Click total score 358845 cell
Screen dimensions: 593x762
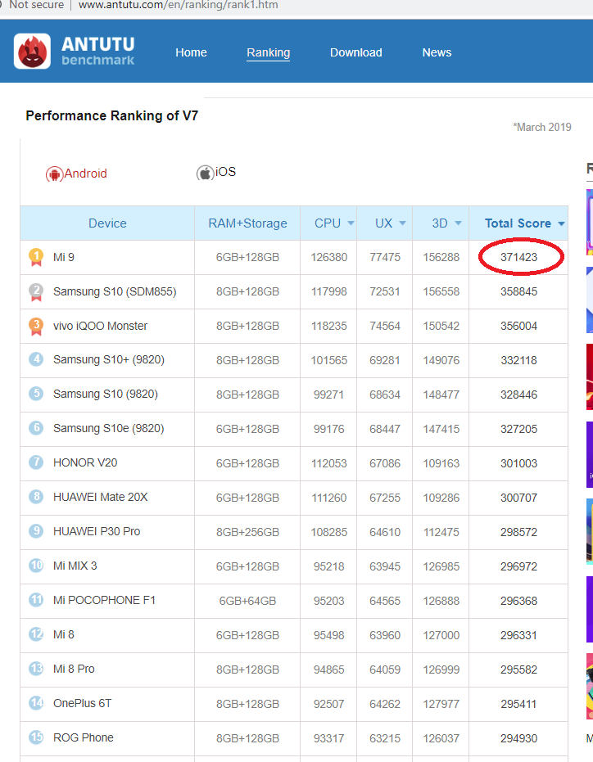click(x=519, y=291)
